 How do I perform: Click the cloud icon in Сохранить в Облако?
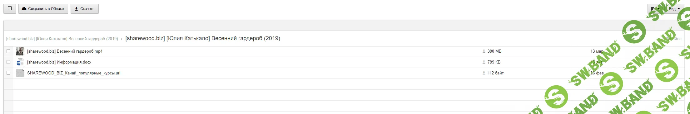tap(24, 9)
